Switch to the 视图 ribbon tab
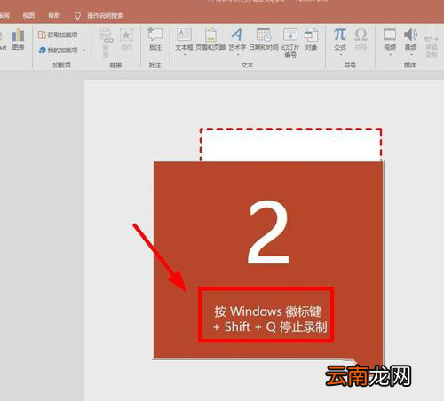This screenshot has height=401, width=444. [x=28, y=15]
